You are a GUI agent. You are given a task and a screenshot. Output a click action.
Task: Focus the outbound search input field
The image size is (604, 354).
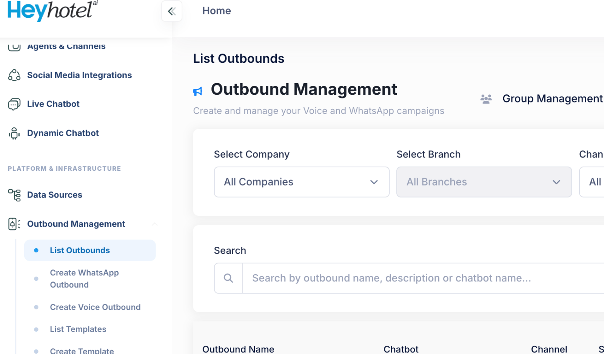[x=423, y=278]
